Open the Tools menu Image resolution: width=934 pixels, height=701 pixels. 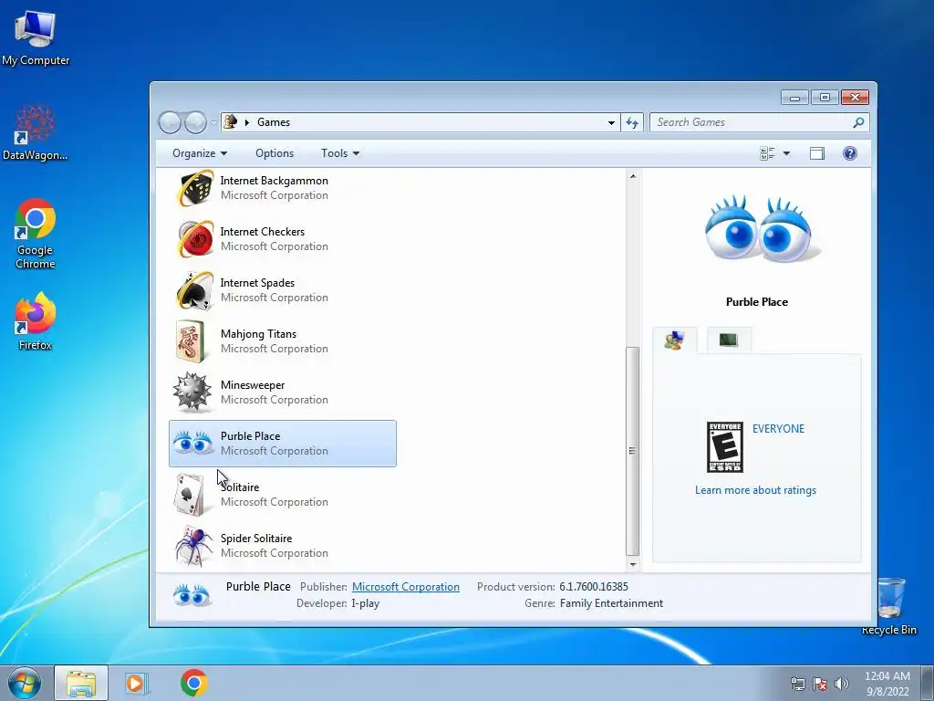pyautogui.click(x=340, y=153)
